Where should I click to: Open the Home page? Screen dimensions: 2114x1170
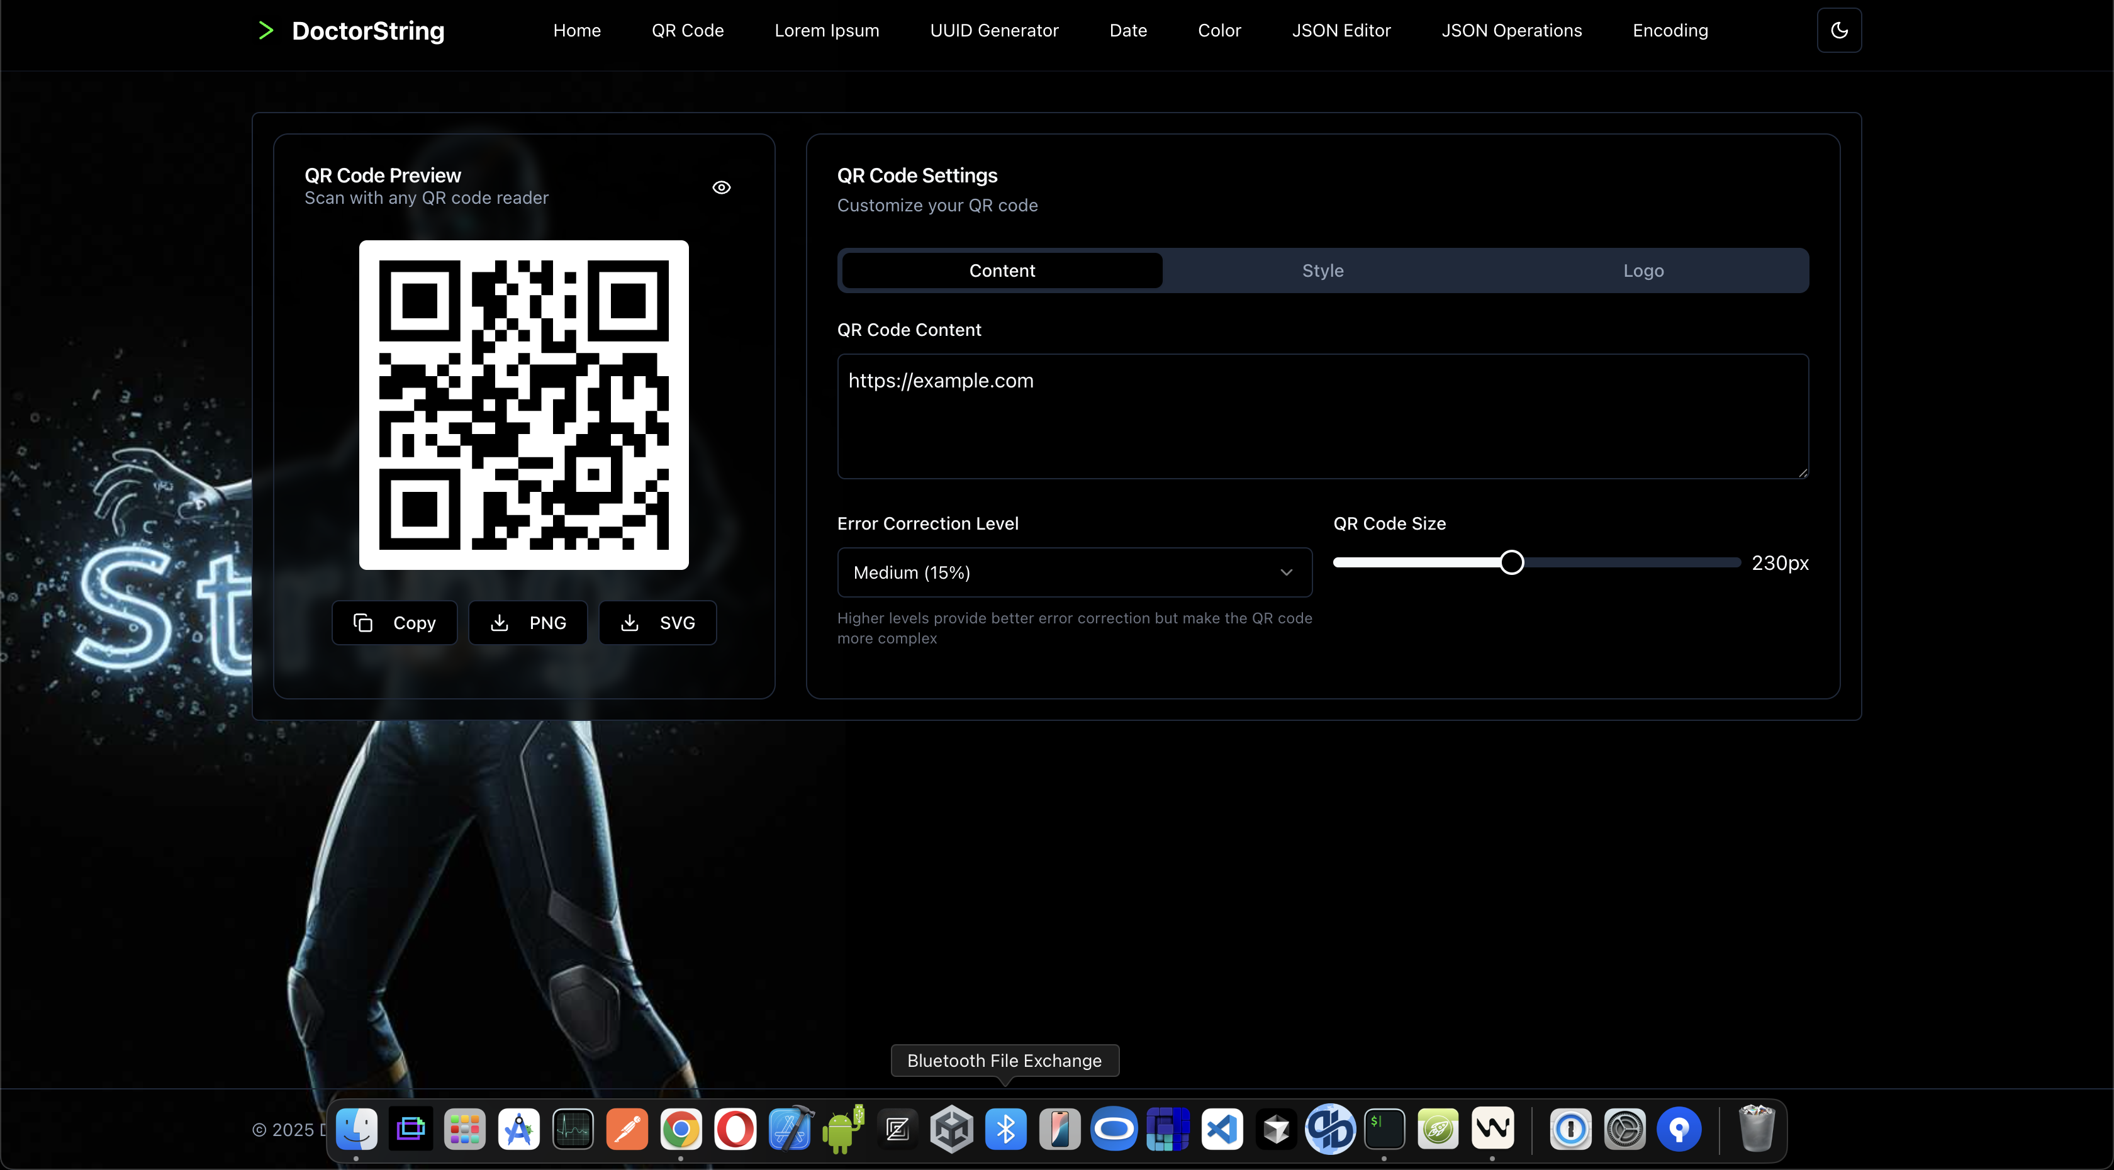[x=576, y=30]
